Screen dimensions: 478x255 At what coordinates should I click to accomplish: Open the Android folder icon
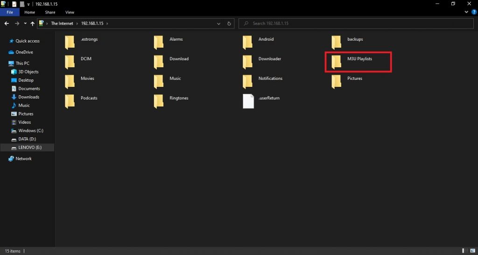point(247,42)
